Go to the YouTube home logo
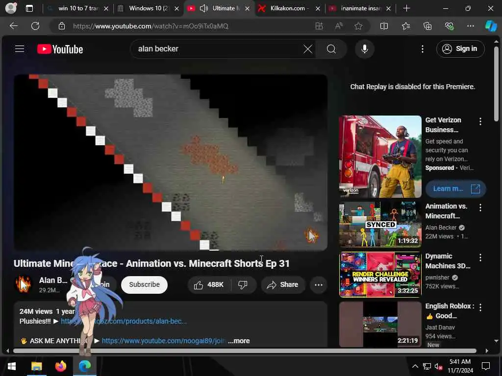This screenshot has height=376, width=502. point(60,49)
